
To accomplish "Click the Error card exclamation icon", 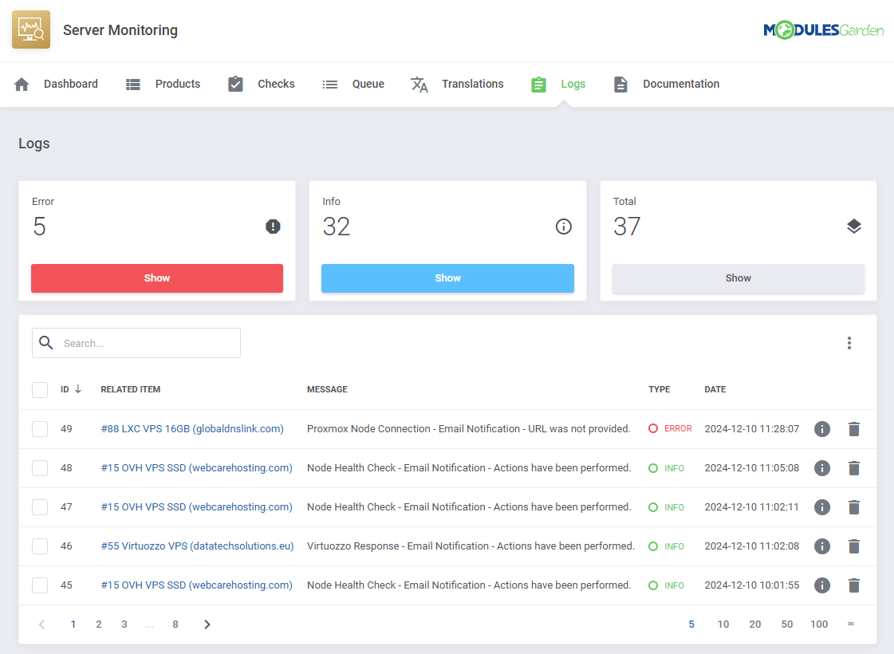I will click(x=273, y=227).
